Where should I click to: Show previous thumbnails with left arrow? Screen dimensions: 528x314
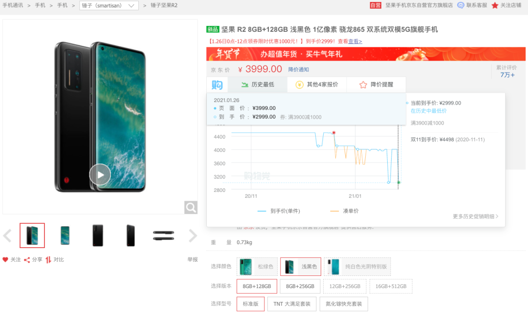click(x=7, y=236)
